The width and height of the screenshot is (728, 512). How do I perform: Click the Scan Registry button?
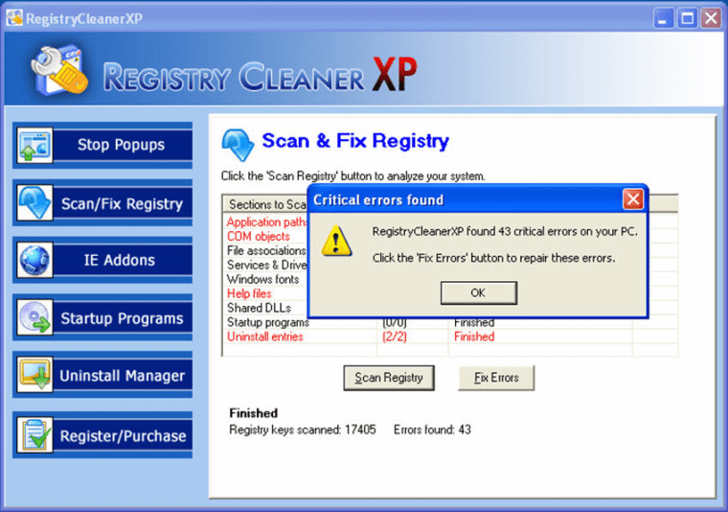pyautogui.click(x=389, y=378)
